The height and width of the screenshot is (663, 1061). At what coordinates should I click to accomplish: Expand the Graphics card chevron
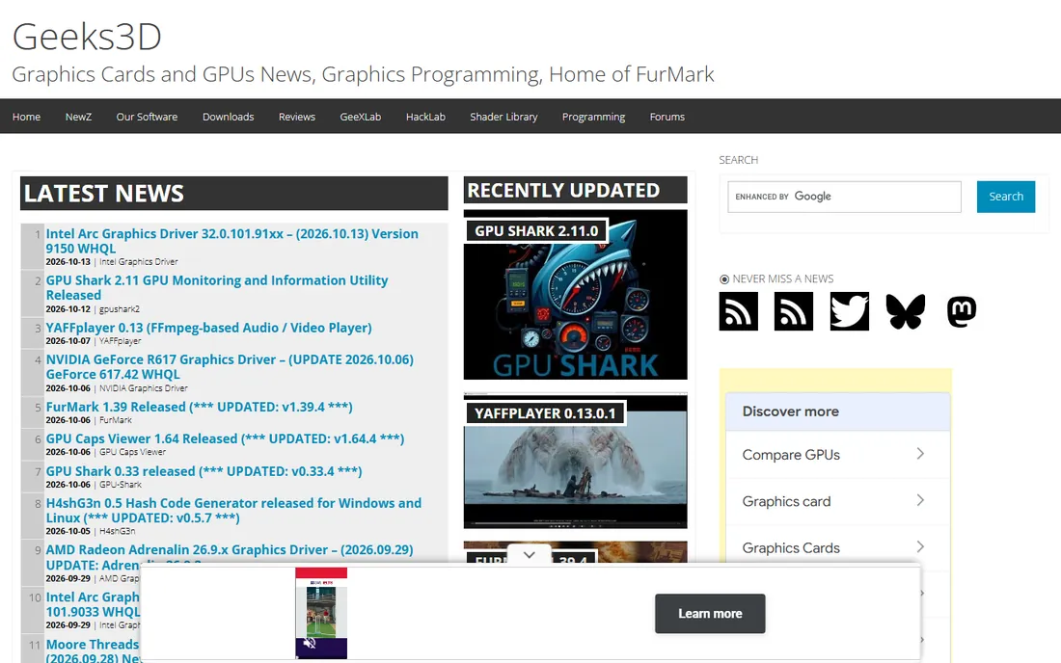pos(920,500)
